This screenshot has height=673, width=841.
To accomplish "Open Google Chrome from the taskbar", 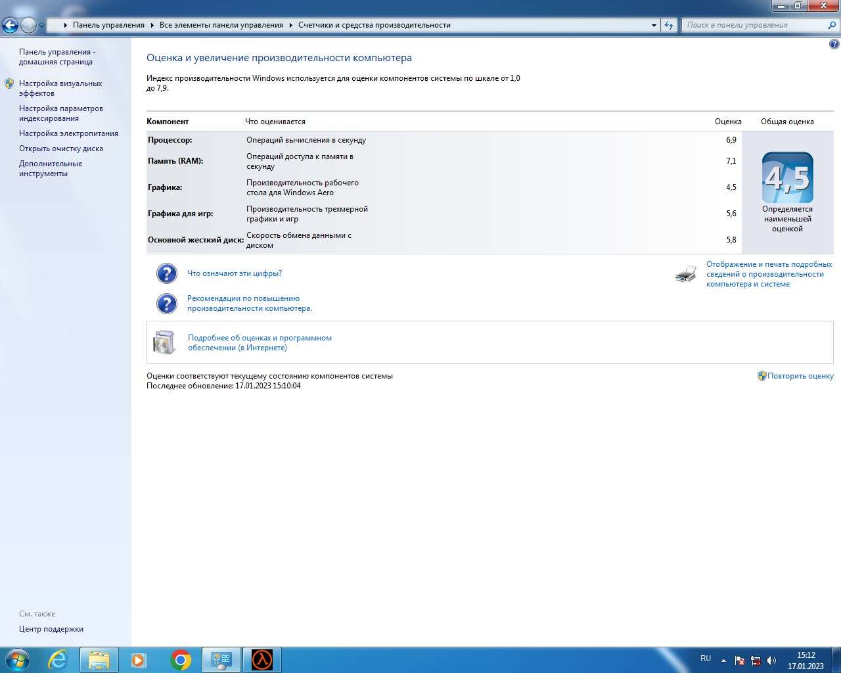I will click(181, 659).
